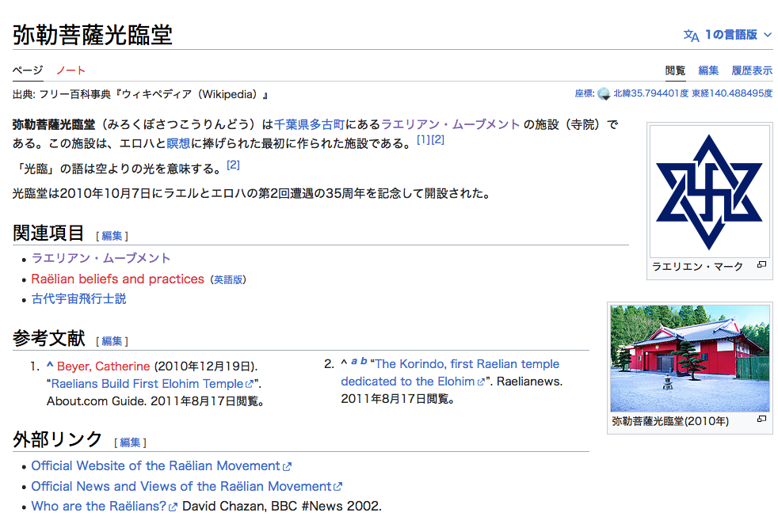Jump to citation [2] after 光を意味する
This screenshot has height=524, width=778.
tap(233, 165)
